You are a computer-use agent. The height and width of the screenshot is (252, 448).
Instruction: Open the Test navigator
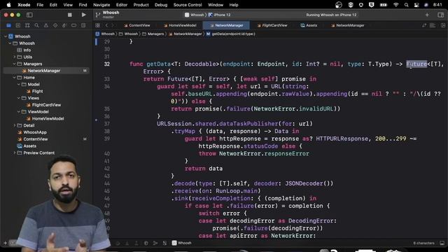[x=55, y=25]
